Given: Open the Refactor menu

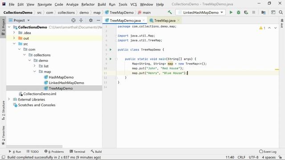Looking at the screenshot, I should [x=88, y=4].
